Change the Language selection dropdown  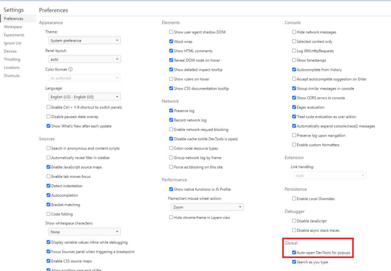coord(84,96)
